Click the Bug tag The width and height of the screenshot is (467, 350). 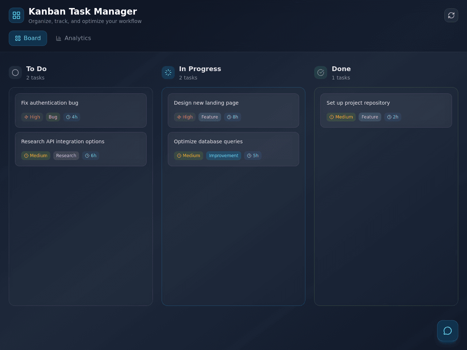point(53,117)
